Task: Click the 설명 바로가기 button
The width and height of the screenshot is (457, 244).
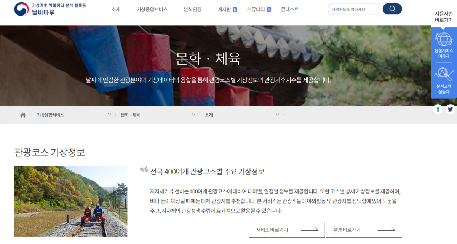Action: 364,230
